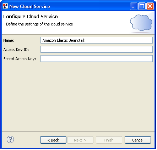Minimize the New Cloud Service window
This screenshot has height=150, width=157.
pyautogui.click(x=134, y=6)
